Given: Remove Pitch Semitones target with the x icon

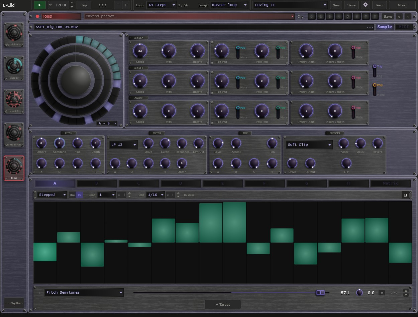Looking at the screenshot, I should (382, 293).
